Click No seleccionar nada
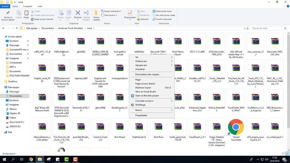This screenshot has width=290, height=163. 164,15
